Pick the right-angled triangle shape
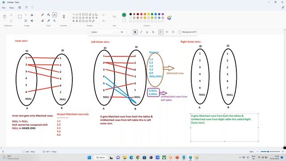Screen dimensions: 286x161 point(97,14)
